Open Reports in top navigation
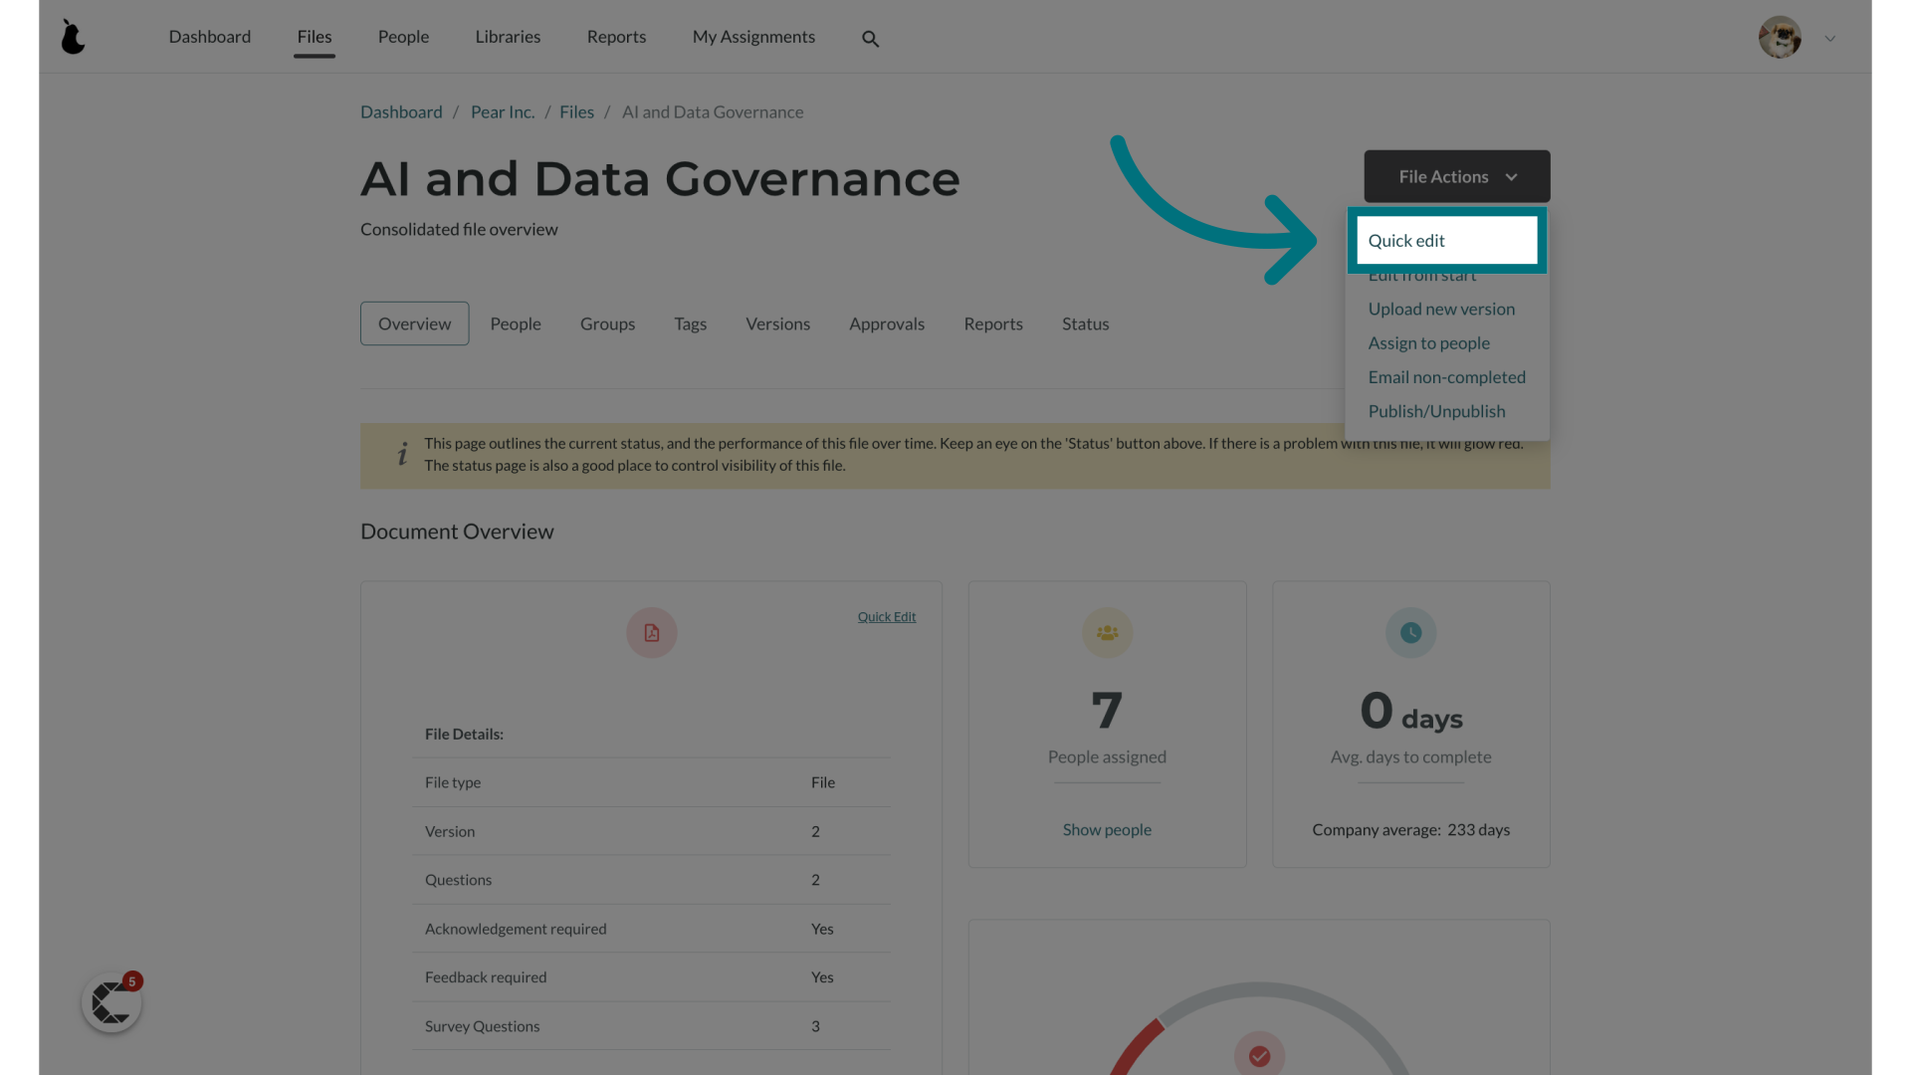 click(616, 37)
